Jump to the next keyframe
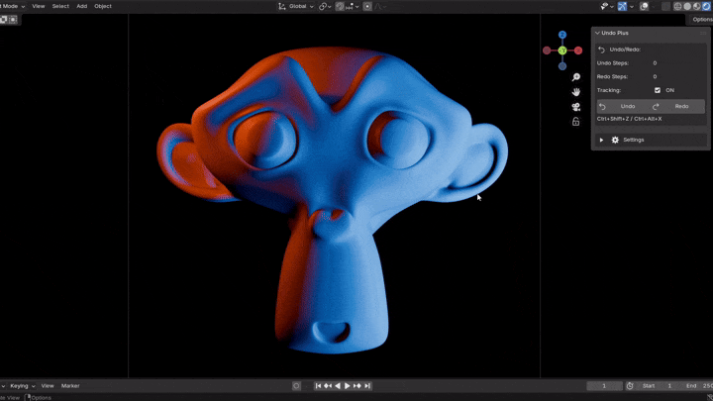 [x=357, y=386]
